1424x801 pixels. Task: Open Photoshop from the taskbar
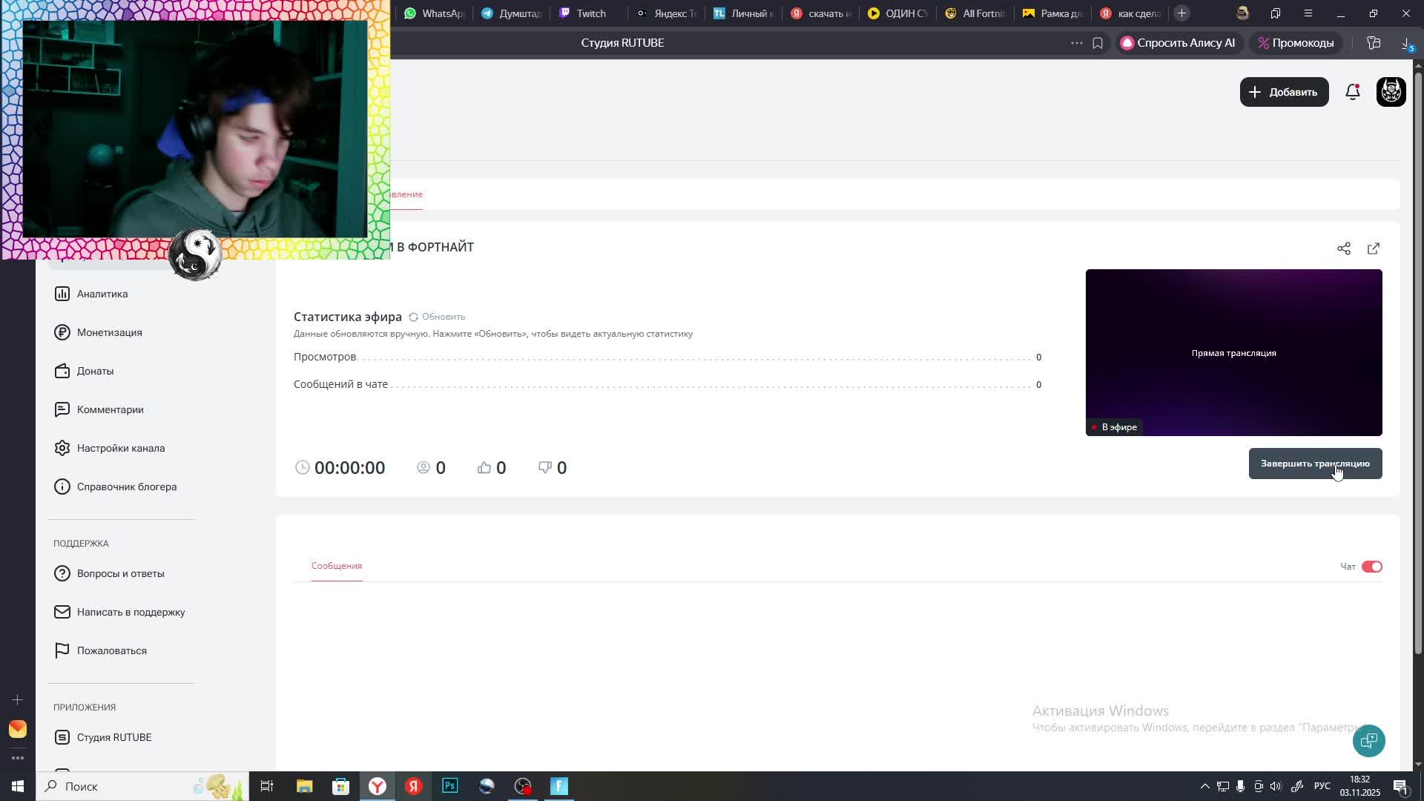click(449, 786)
